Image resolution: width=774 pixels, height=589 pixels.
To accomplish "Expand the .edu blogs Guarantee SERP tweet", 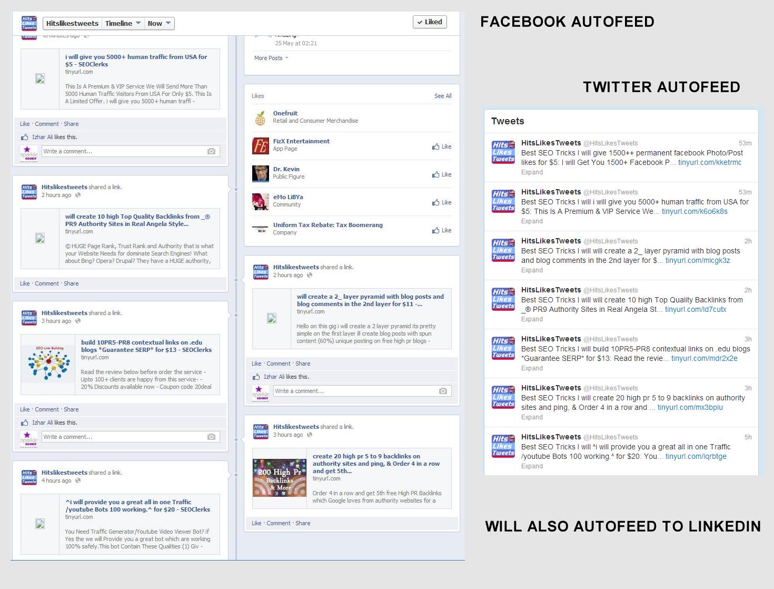I will coord(532,368).
